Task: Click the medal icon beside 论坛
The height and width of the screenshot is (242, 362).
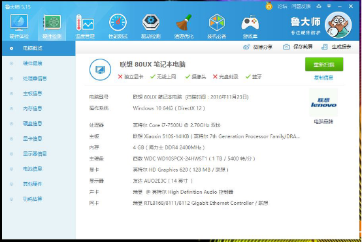Action: [269, 6]
